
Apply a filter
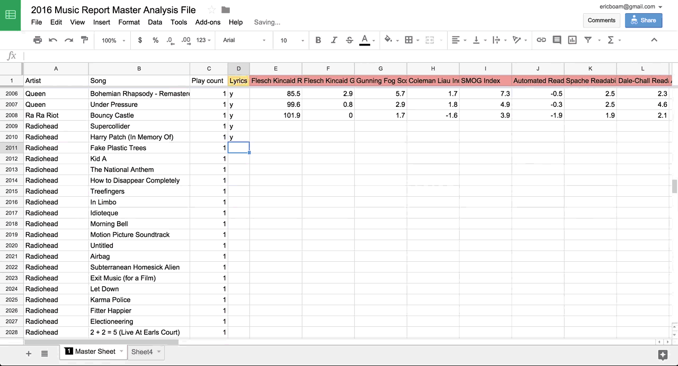588,40
